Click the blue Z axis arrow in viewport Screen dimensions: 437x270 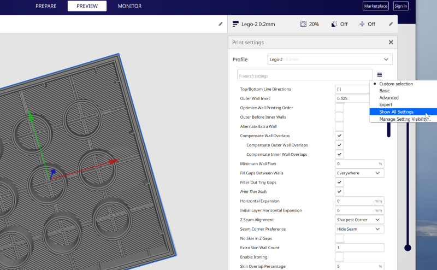[53, 172]
